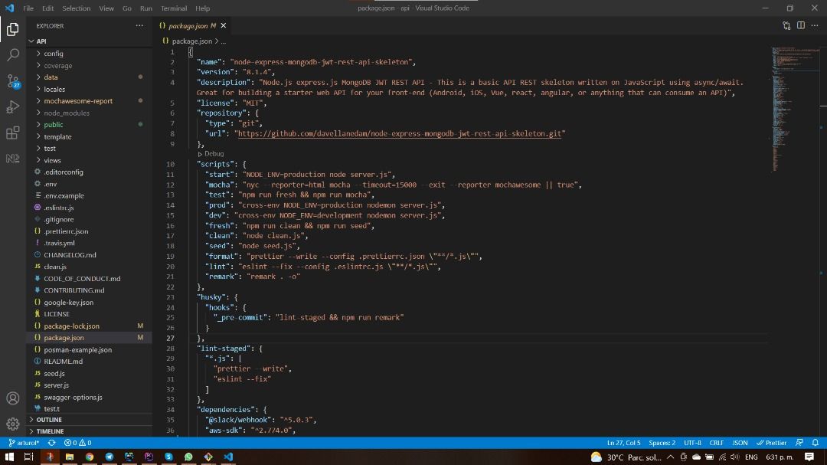
Task: Open the Run menu
Action: pyautogui.click(x=146, y=8)
